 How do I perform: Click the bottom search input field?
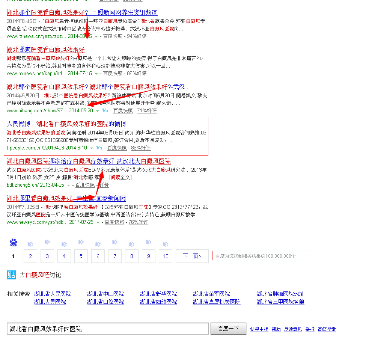click(x=108, y=329)
